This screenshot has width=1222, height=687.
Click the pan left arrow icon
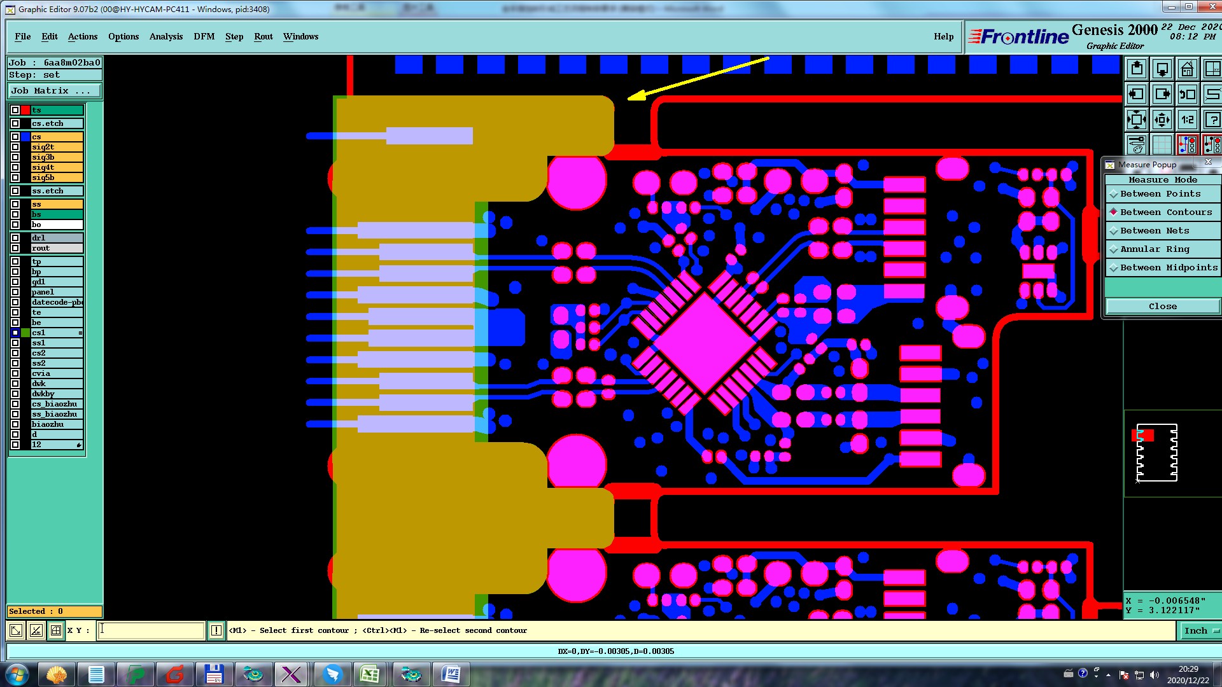[1137, 94]
